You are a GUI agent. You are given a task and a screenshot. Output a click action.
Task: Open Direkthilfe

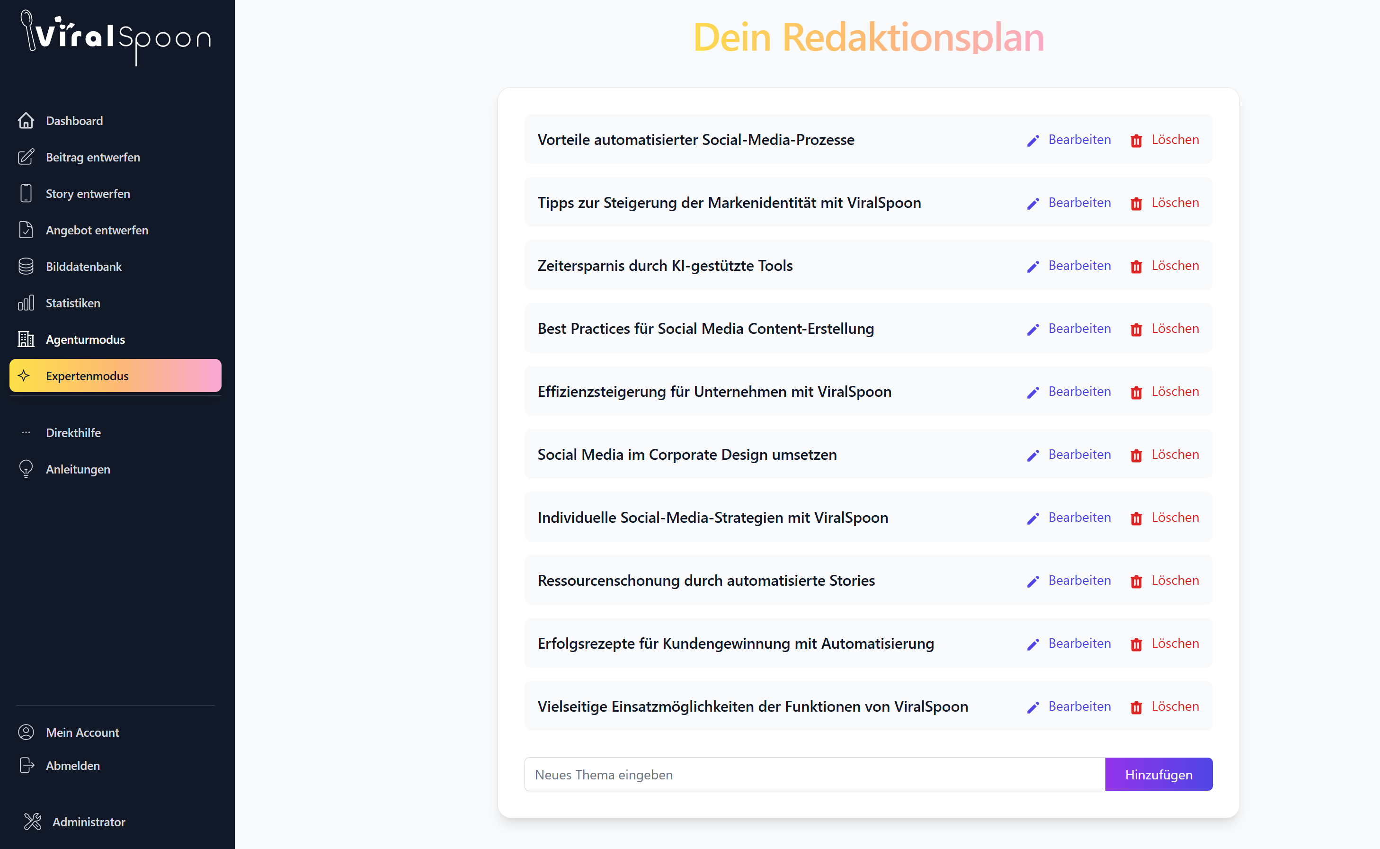[116, 433]
